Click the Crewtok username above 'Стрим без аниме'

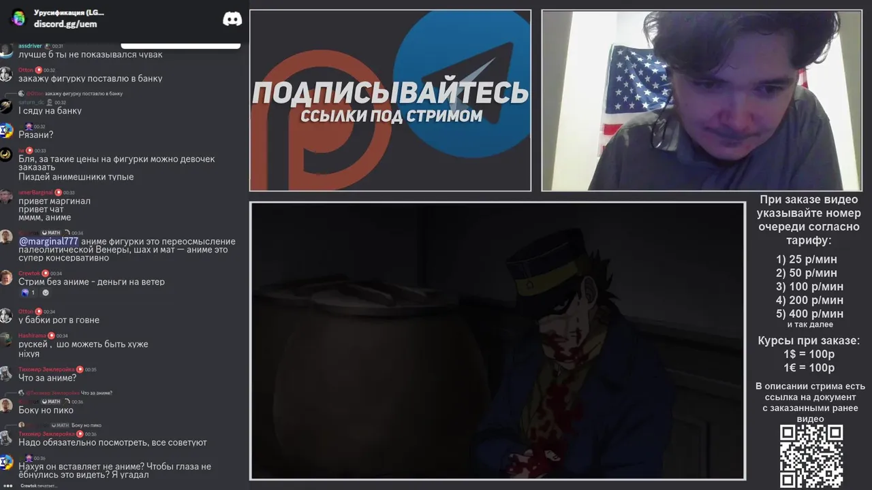tap(29, 274)
